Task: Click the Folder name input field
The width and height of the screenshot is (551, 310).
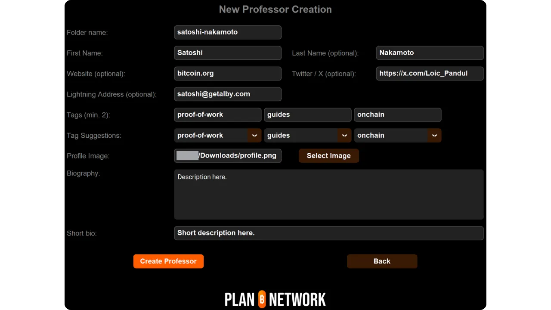Action: 228,32
